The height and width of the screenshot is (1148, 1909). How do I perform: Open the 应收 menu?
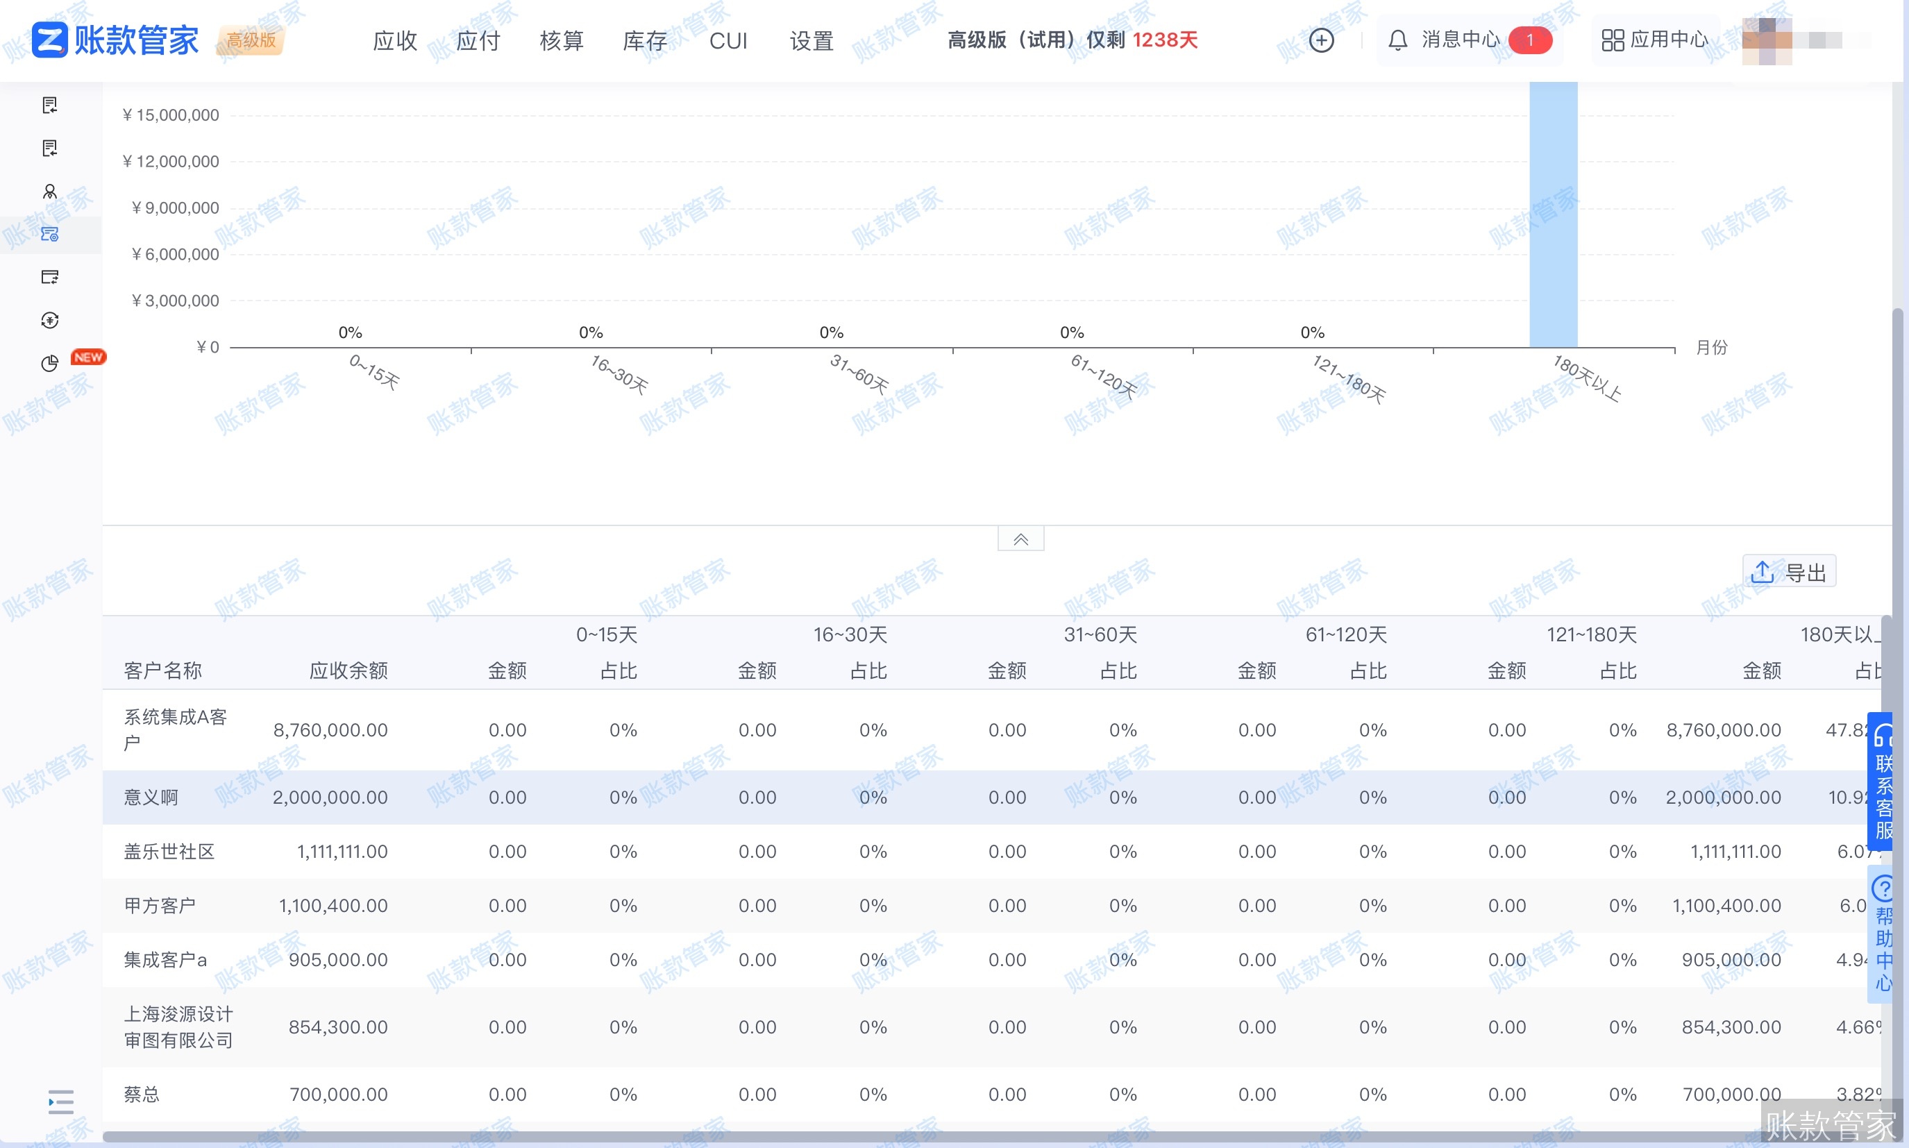click(x=394, y=40)
